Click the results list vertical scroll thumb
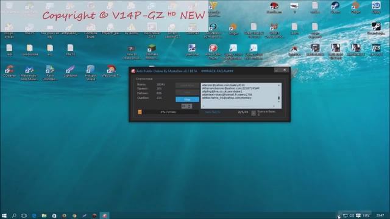 pyautogui.click(x=278, y=98)
